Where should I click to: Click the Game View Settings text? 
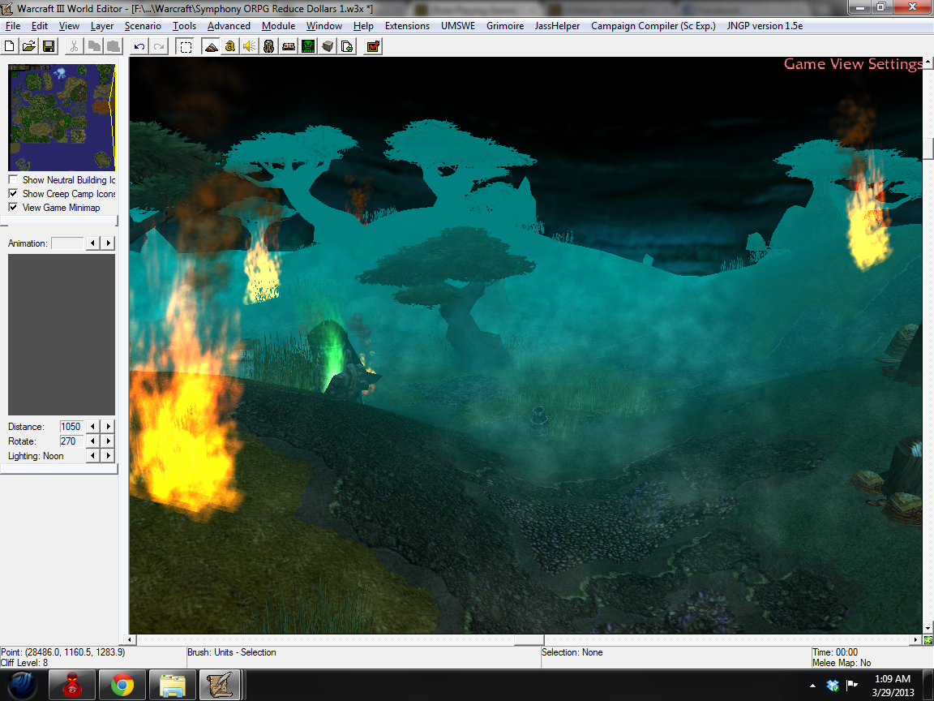click(x=853, y=64)
